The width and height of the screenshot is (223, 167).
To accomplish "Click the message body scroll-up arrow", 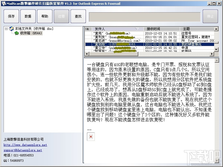I will coord(217,61).
